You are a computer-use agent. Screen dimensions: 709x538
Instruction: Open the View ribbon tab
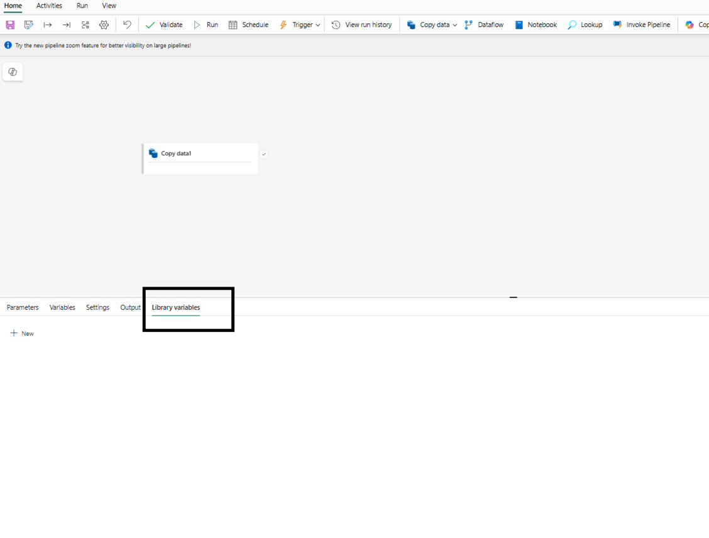pos(109,6)
